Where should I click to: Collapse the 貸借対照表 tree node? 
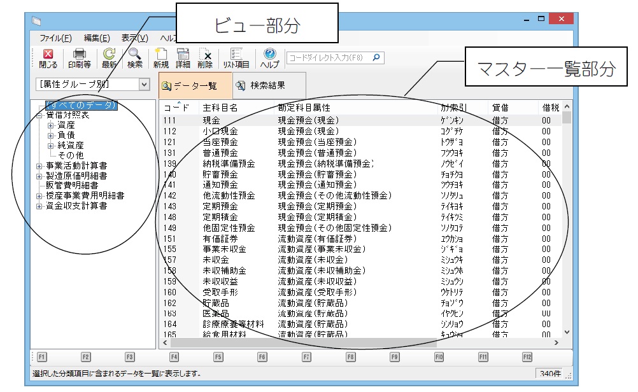click(39, 115)
